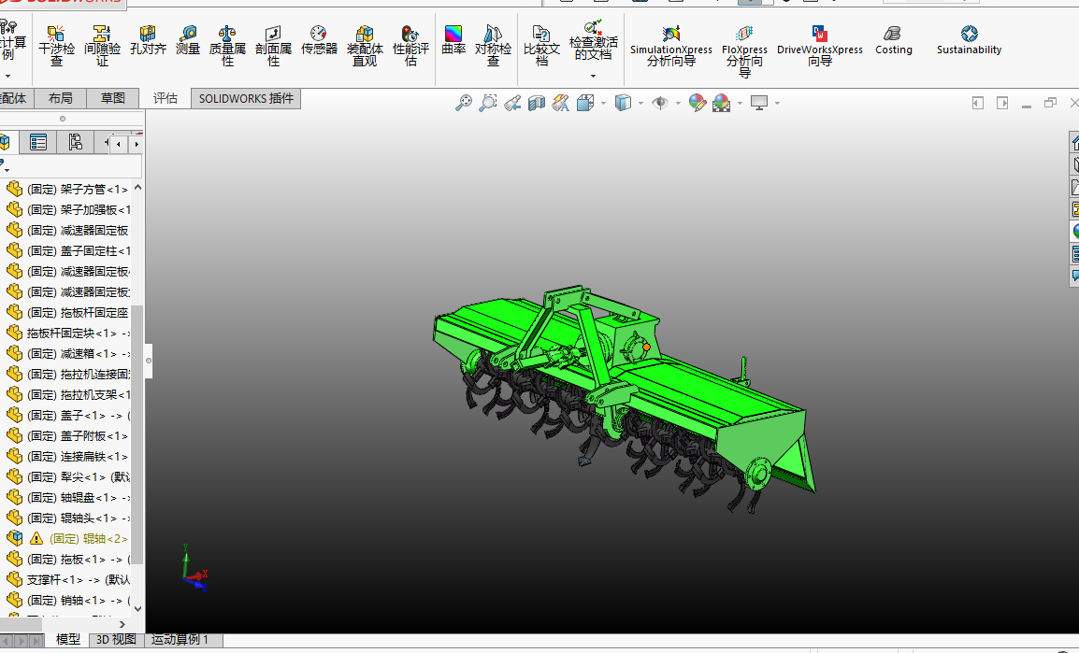The height and width of the screenshot is (653, 1079).
Task: Open the PropertyManager panel tab
Action: coord(37,142)
